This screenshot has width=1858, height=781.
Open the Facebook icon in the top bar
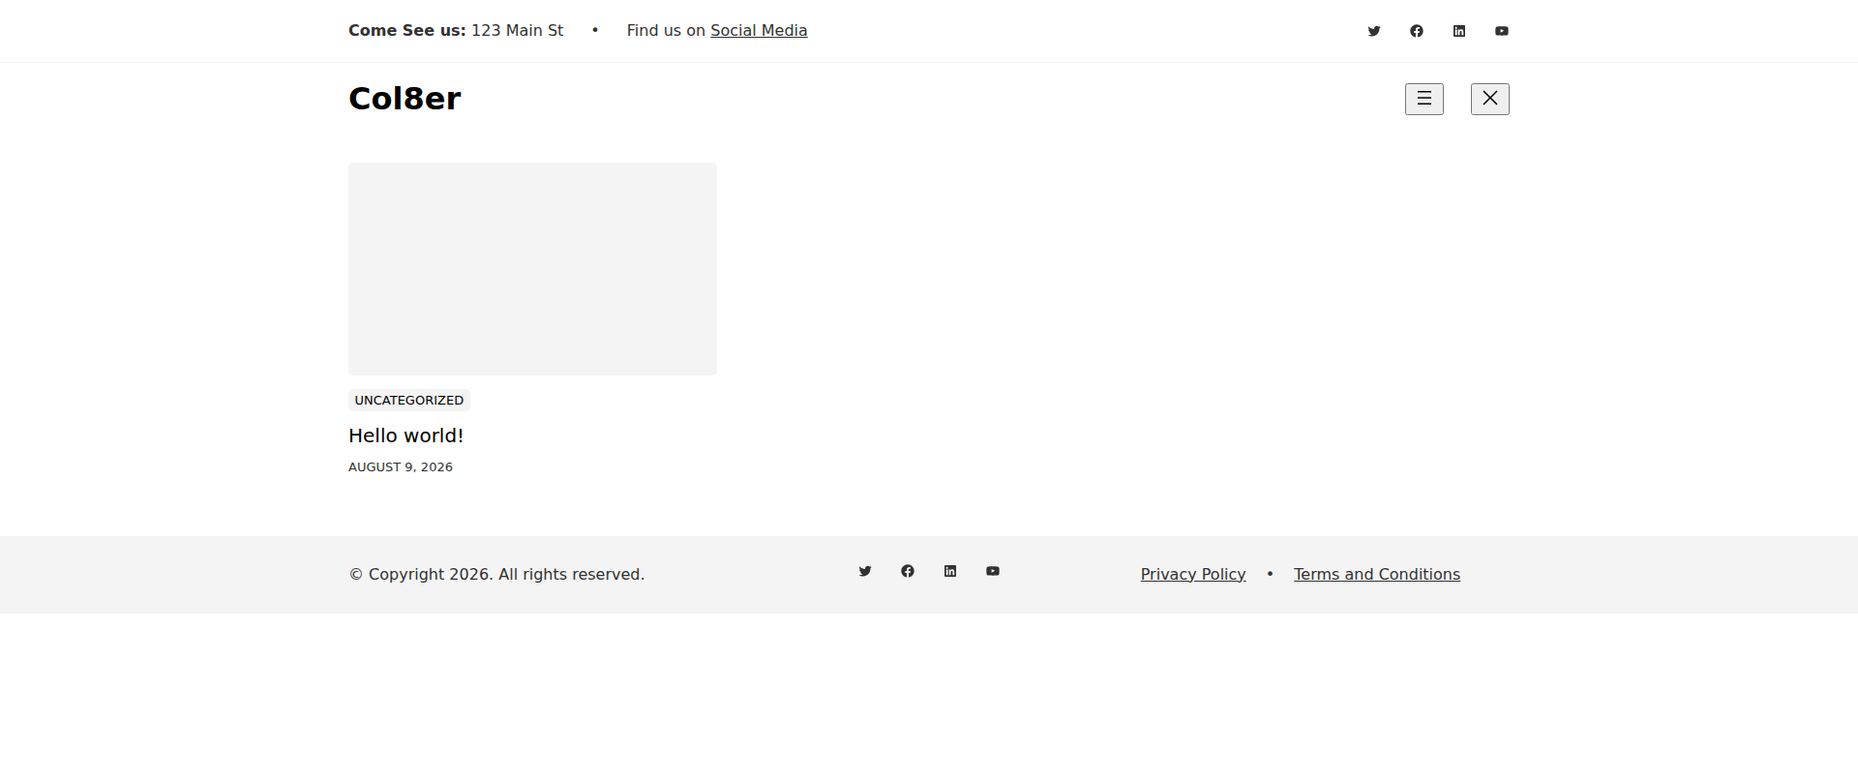click(x=1417, y=31)
